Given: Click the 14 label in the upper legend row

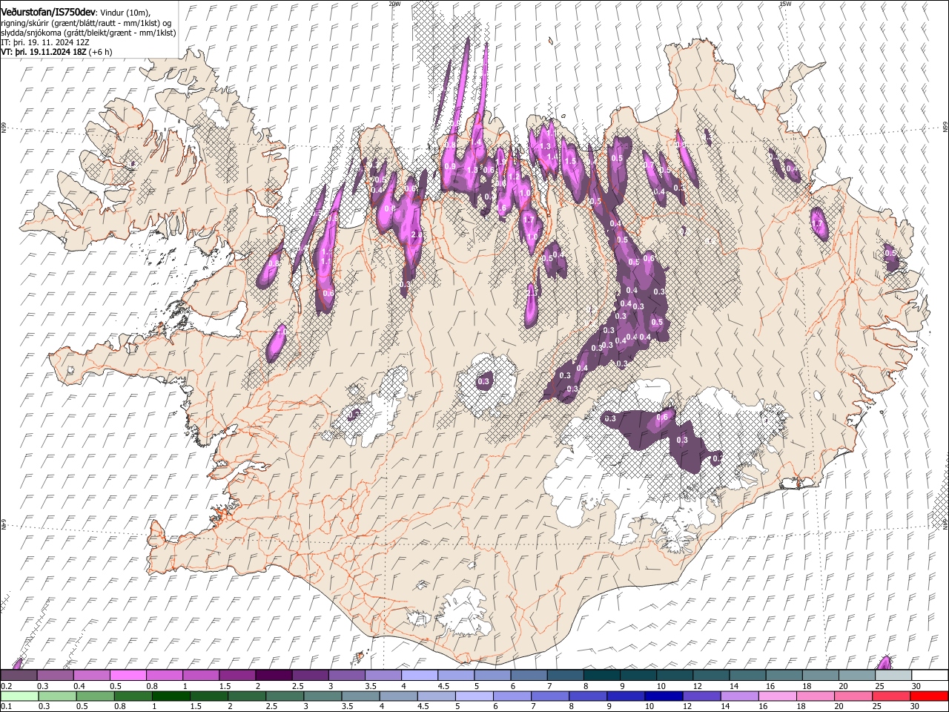Looking at the screenshot, I should (x=730, y=686).
